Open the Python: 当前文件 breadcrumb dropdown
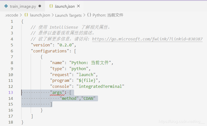Screen dimensions: 207x126 coord(108,15)
